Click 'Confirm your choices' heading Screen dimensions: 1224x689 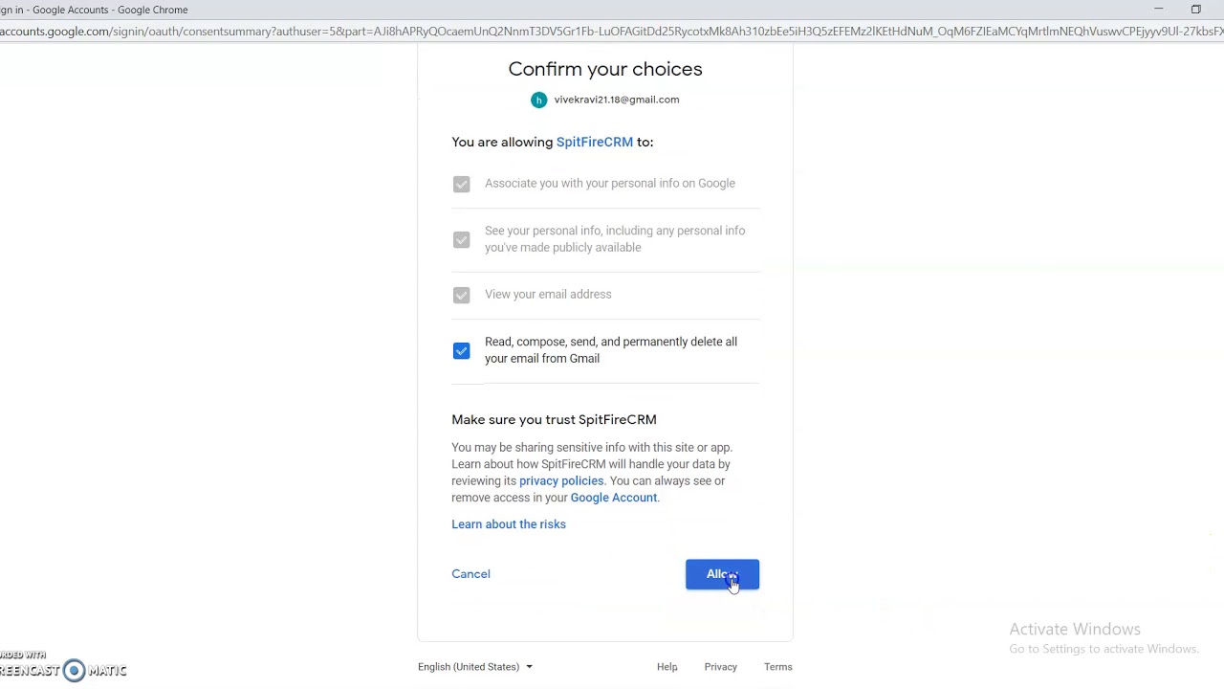coord(605,69)
